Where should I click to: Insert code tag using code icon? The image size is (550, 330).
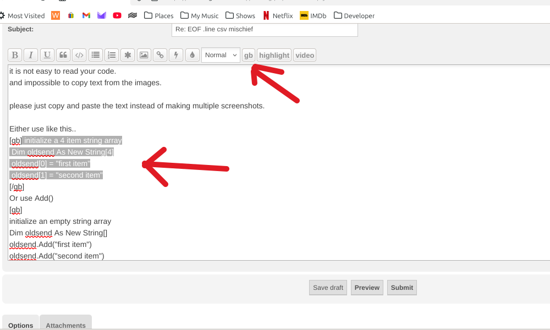click(79, 55)
